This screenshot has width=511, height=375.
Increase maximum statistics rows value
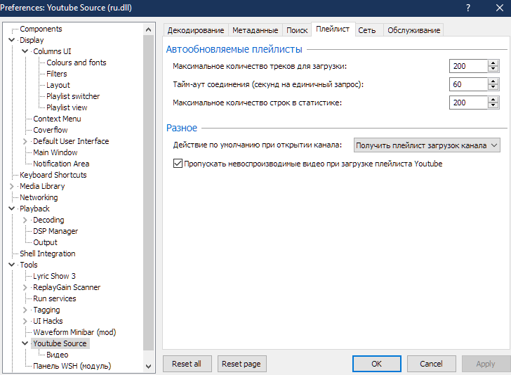click(x=493, y=99)
